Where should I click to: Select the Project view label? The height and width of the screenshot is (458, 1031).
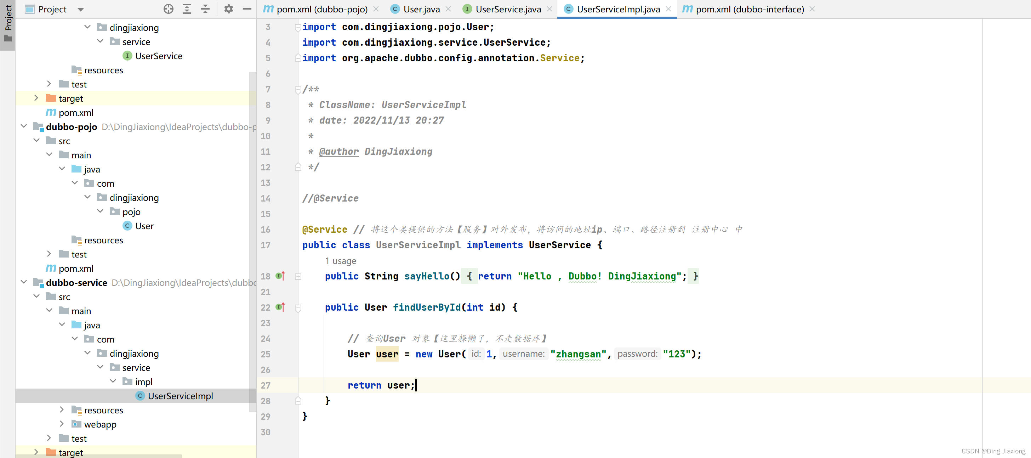[x=52, y=9]
